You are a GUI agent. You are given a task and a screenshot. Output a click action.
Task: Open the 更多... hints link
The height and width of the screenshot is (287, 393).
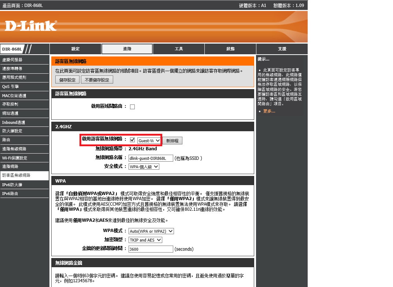(269, 111)
